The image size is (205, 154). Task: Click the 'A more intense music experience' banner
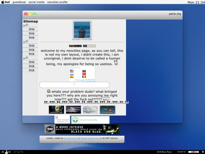82,129
